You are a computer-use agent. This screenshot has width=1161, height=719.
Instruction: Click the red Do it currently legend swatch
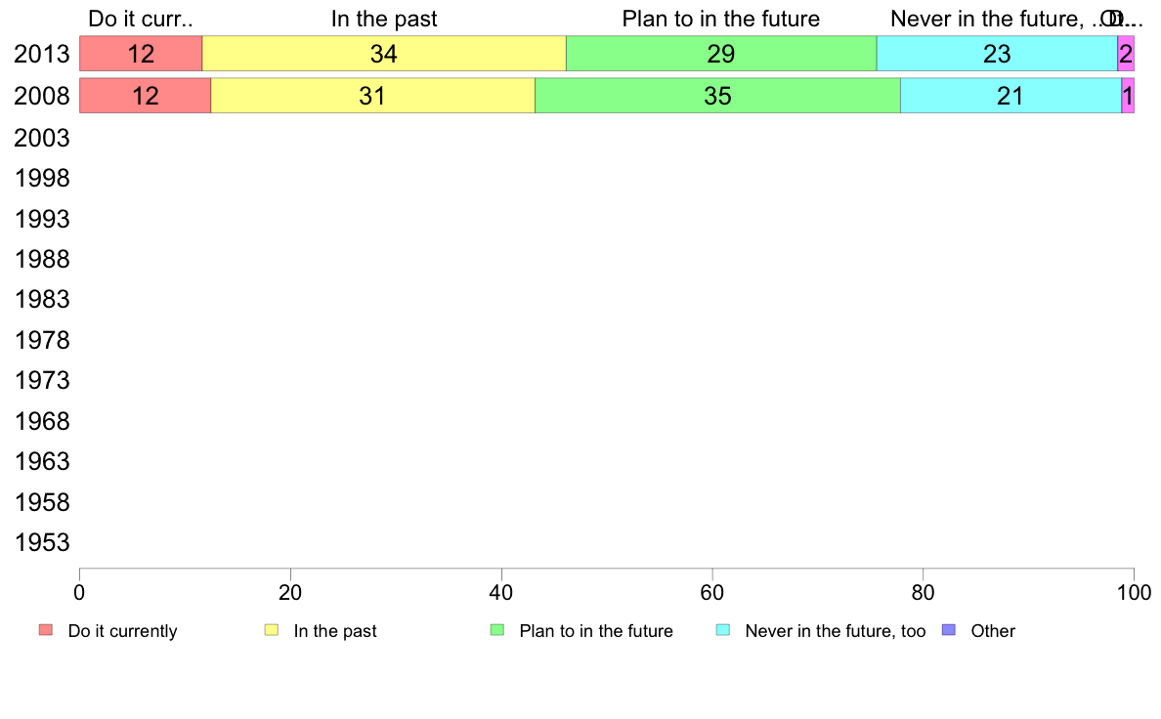click(45, 630)
